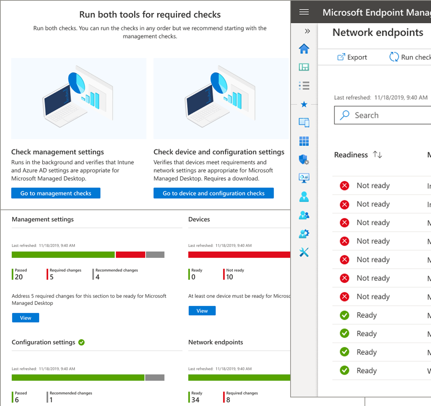Sort by Readiness column arrows
The height and width of the screenshot is (406, 431).
377,155
